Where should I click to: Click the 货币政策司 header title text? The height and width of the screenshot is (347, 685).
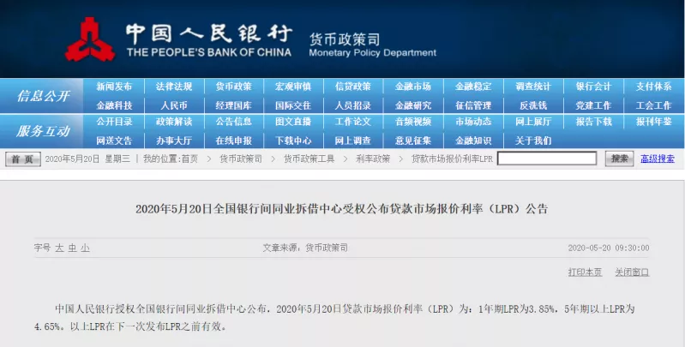345,39
